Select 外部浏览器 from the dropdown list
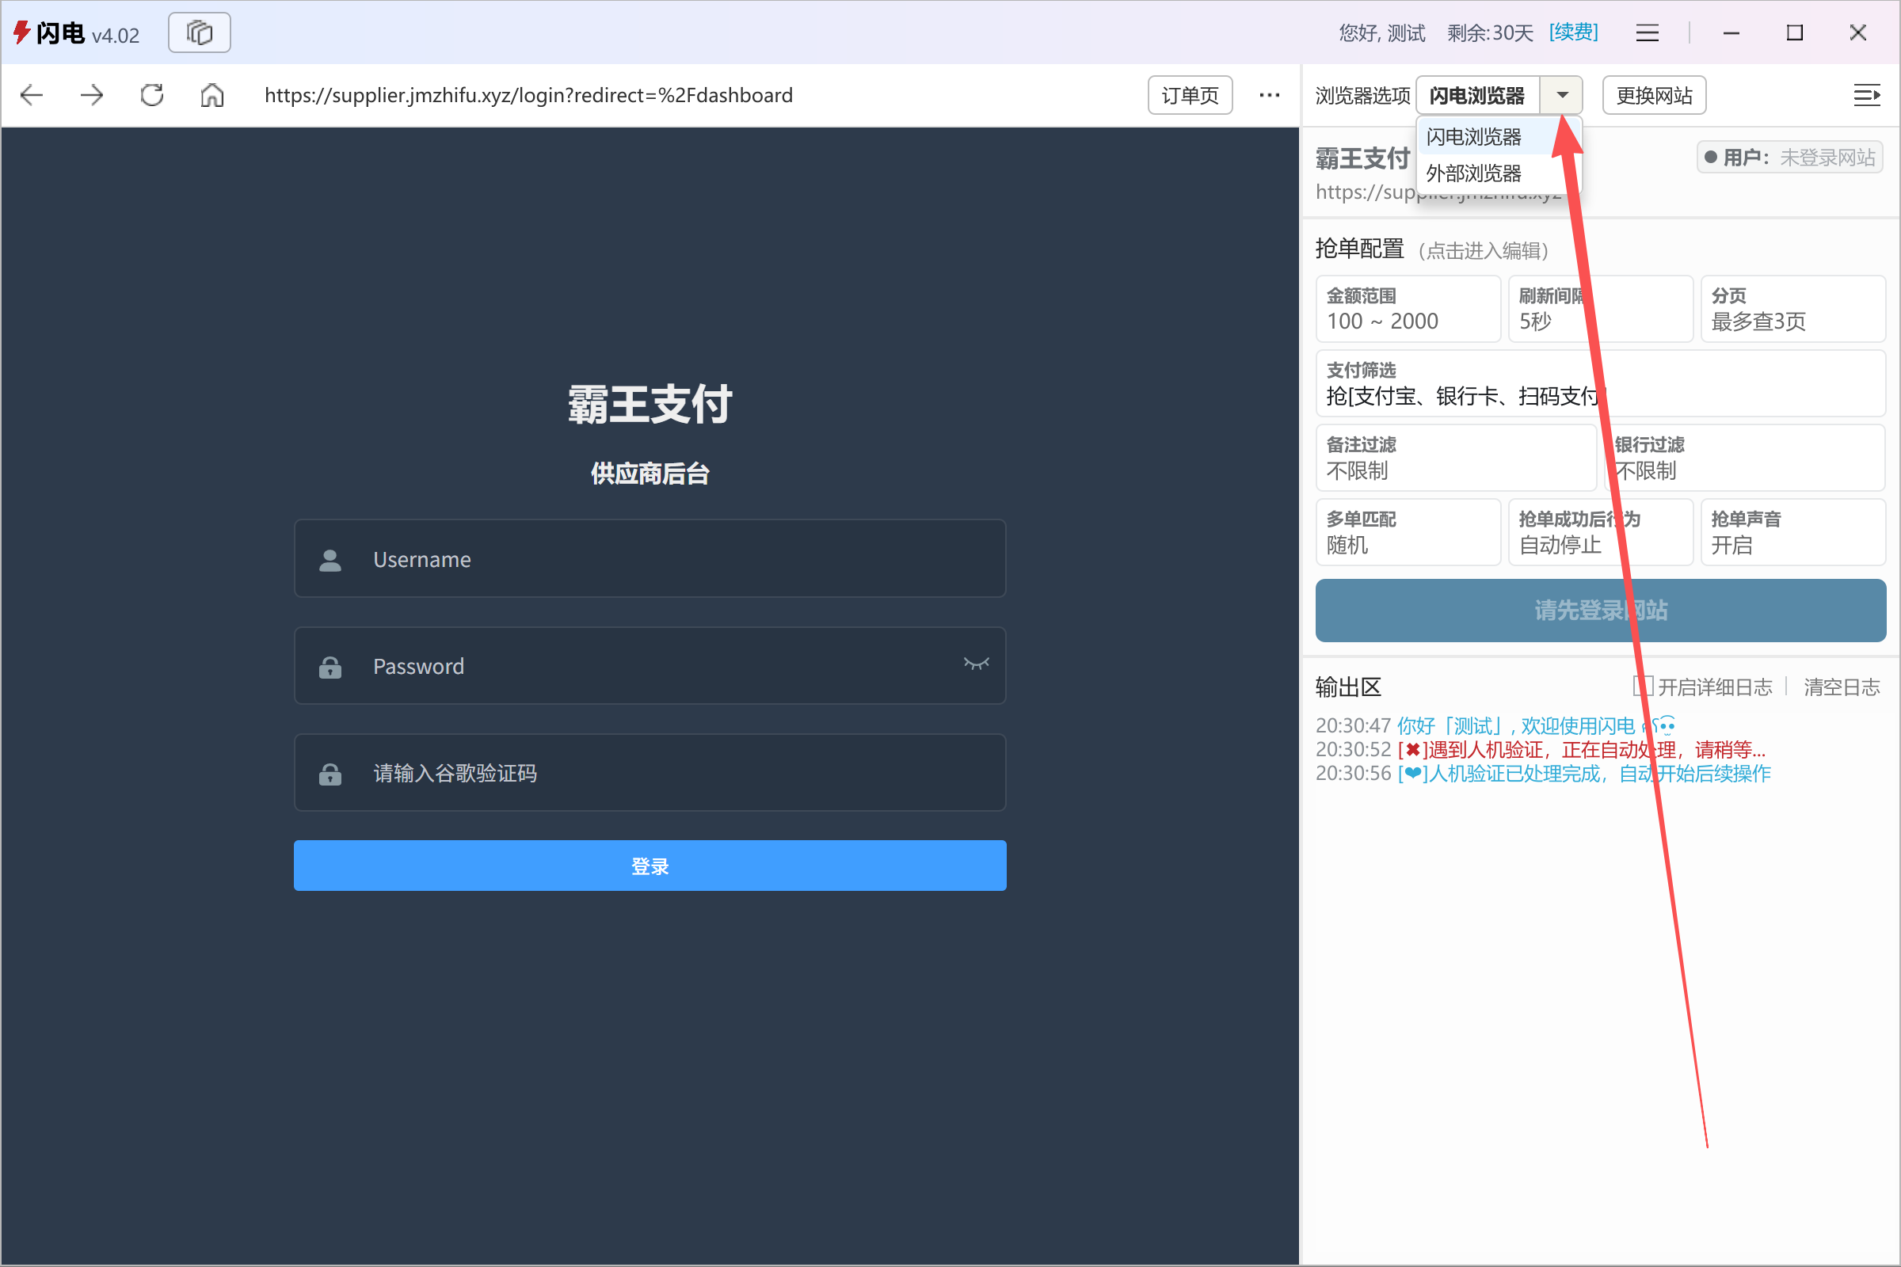 (x=1473, y=173)
